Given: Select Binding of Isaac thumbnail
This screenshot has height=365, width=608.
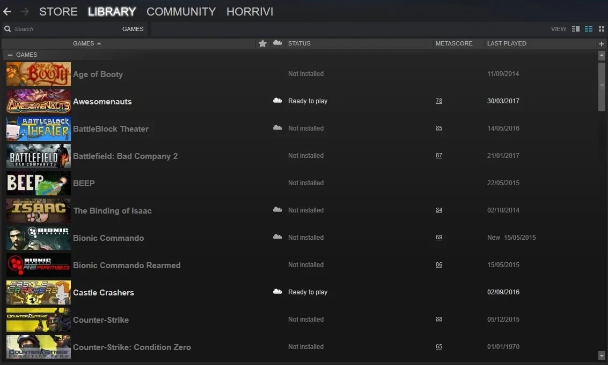Looking at the screenshot, I should (x=39, y=211).
